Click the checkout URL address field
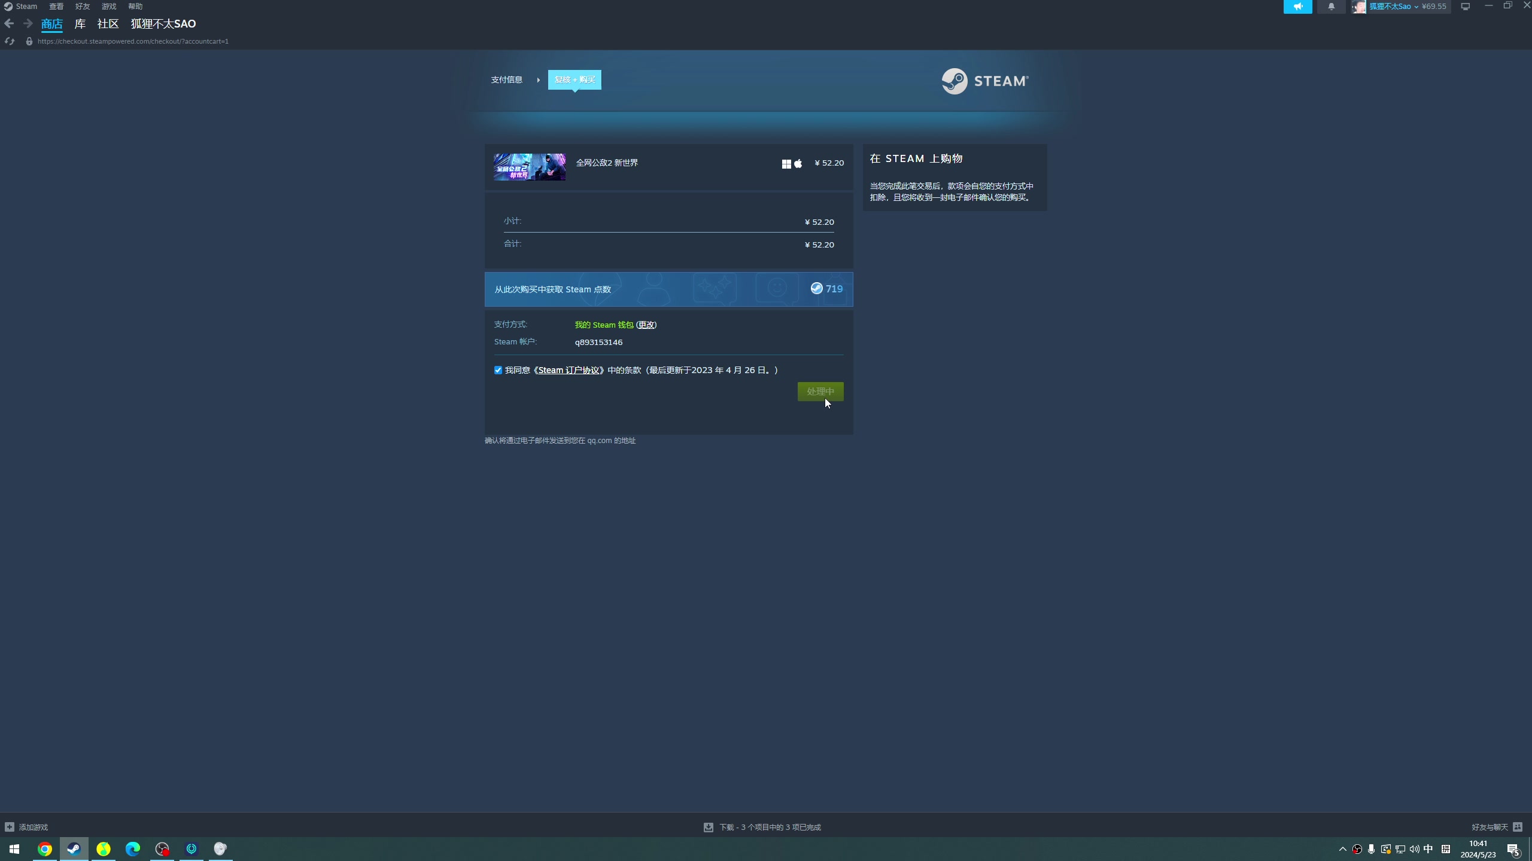The width and height of the screenshot is (1532, 861). (x=133, y=41)
